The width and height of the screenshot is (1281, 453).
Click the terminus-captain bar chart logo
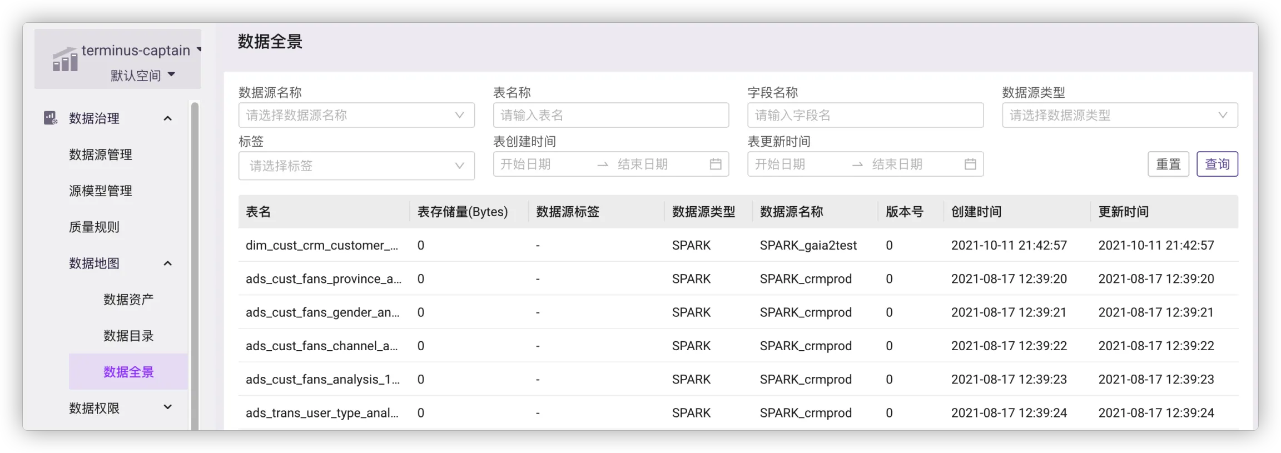(x=65, y=59)
